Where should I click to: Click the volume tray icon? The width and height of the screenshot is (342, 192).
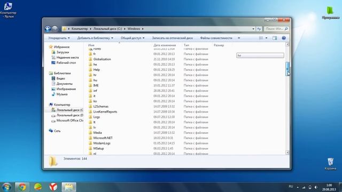pyautogui.click(x=316, y=187)
